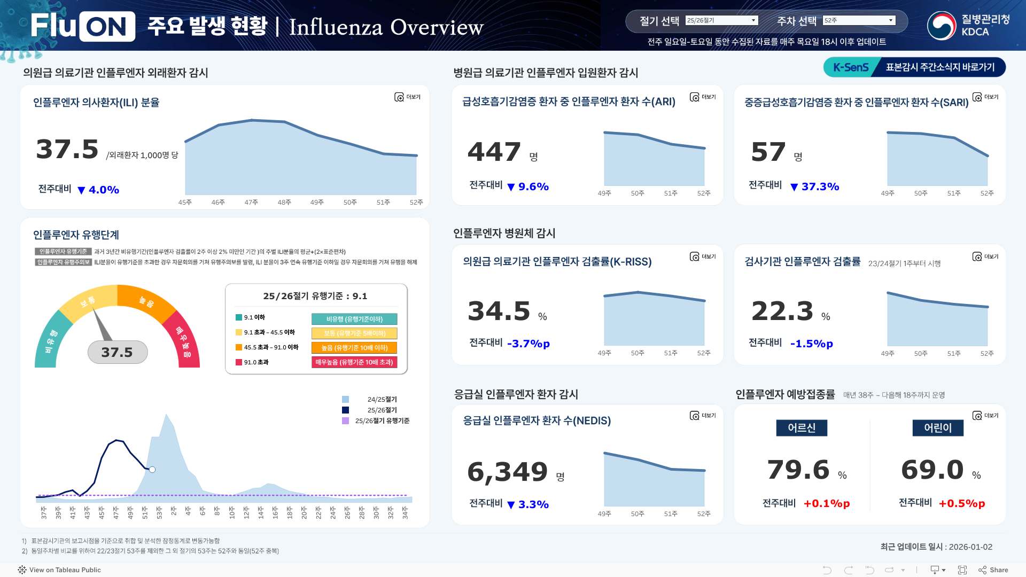Image resolution: width=1026 pixels, height=577 pixels.
Task: Click the Share button
Action: tap(993, 570)
